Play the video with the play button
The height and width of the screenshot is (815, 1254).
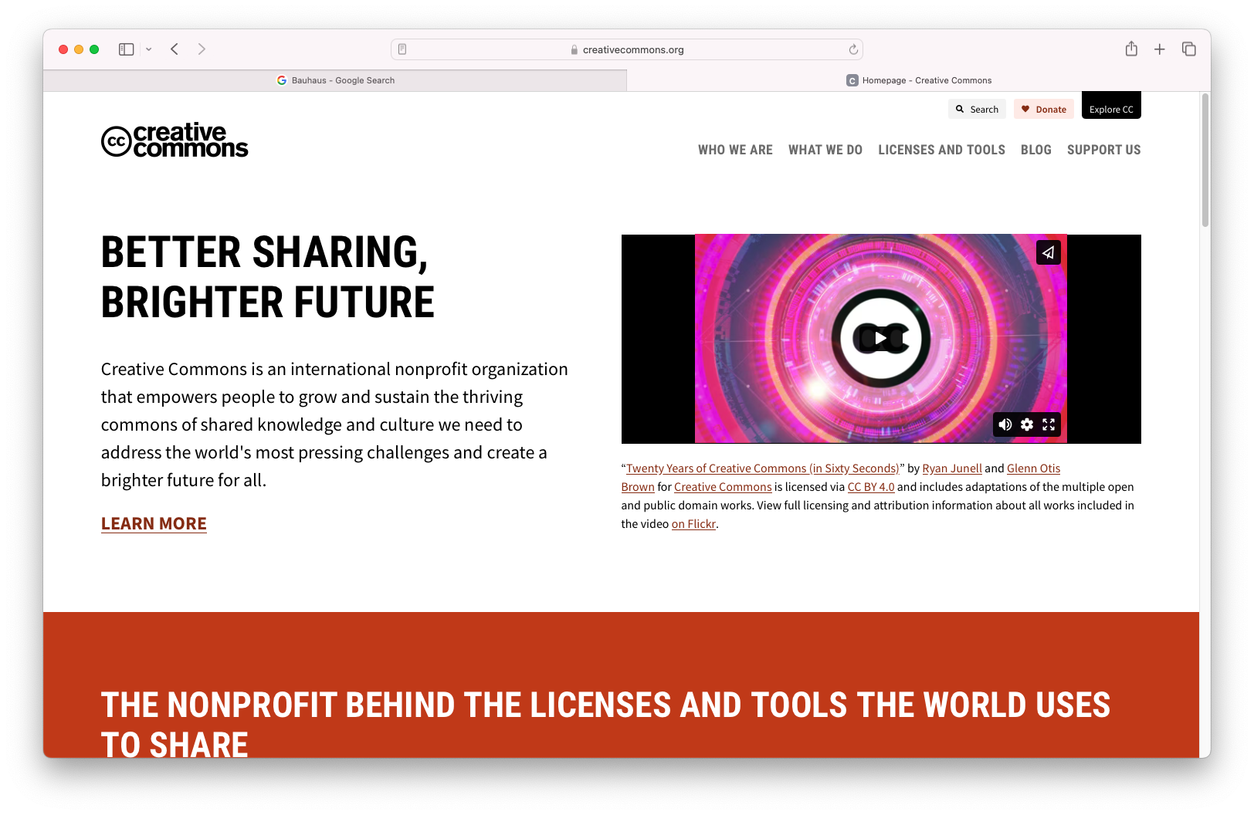[880, 338]
